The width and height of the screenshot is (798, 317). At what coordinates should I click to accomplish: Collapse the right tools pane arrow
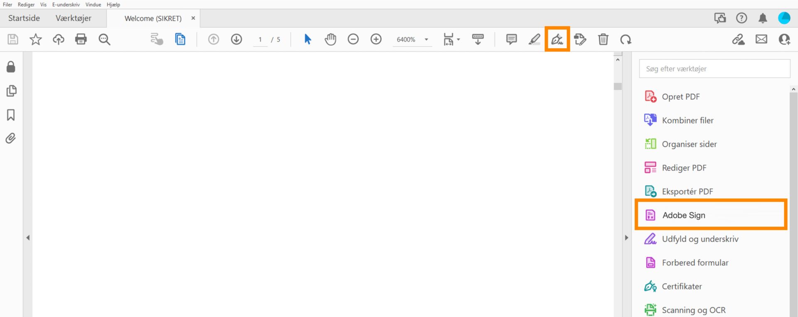pyautogui.click(x=626, y=238)
